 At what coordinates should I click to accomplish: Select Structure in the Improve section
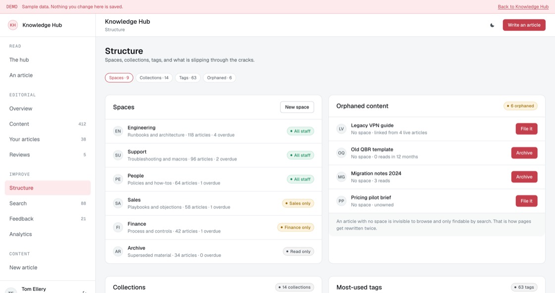coord(48,188)
